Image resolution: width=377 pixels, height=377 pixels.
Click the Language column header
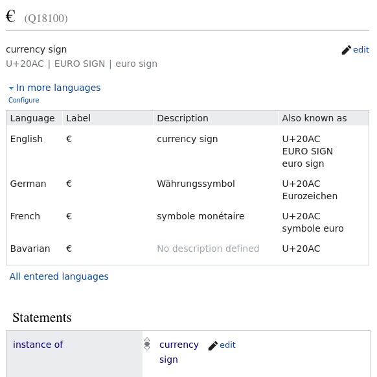tap(32, 118)
